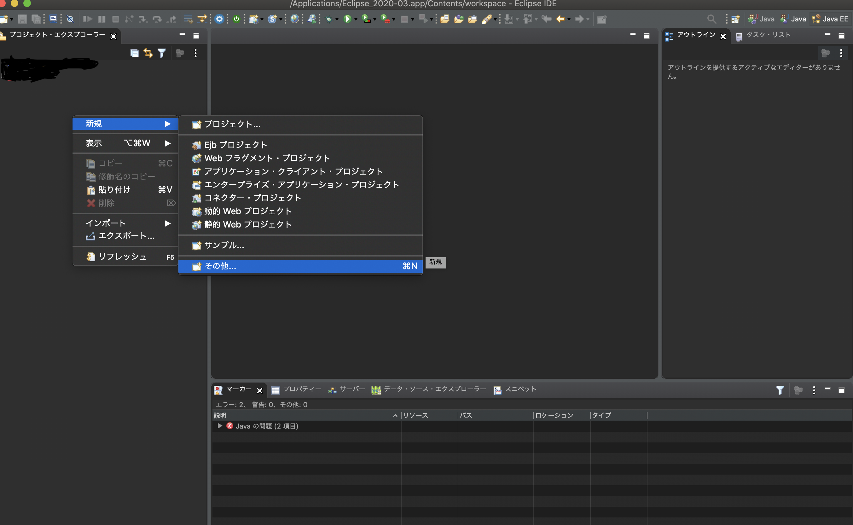Open the web browser globe icon
Viewport: 853px width, 525px height.
(294, 19)
